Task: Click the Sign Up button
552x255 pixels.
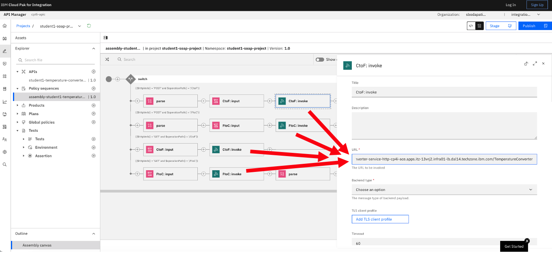Action: [x=537, y=5]
